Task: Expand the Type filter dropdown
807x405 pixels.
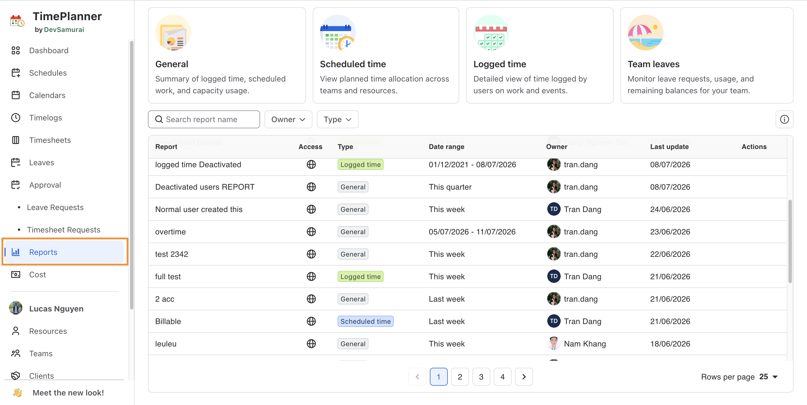Action: [x=337, y=119]
